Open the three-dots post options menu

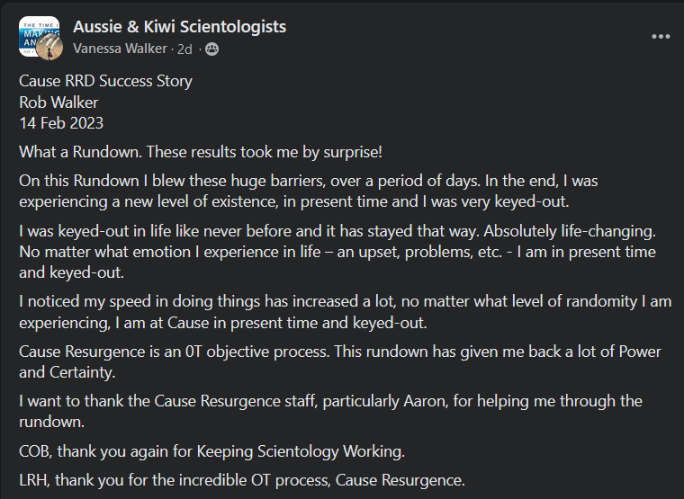point(661,37)
